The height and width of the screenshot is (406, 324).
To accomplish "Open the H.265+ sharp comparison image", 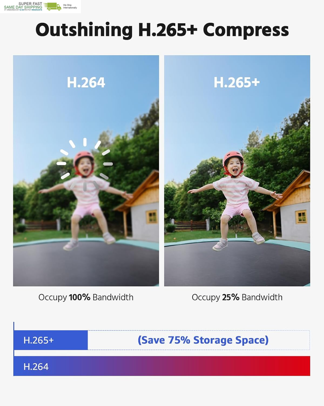I will [x=237, y=171].
